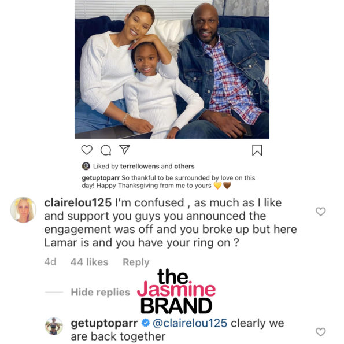Like clairelou125's comment with its heart
344x344 pixels.
(320, 212)
